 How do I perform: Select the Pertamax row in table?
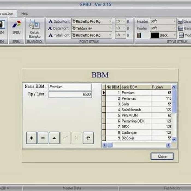[136, 99]
